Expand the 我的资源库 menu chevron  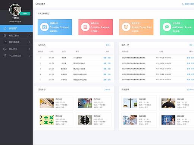[30, 42]
